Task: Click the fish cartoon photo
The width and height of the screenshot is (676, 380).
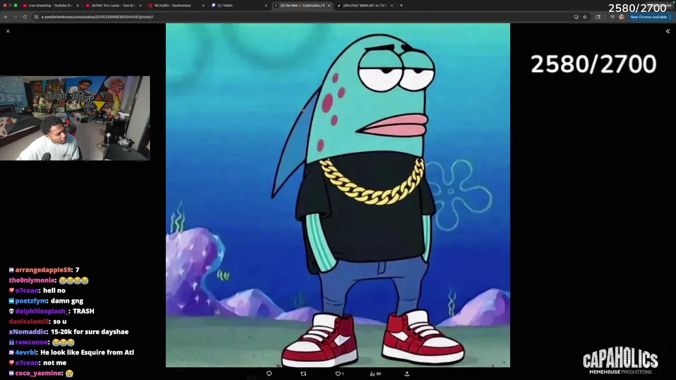Action: (338, 195)
